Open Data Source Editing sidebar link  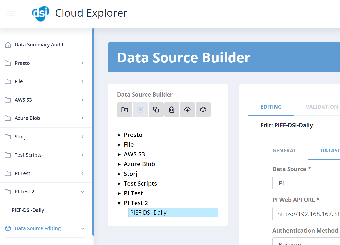point(38,228)
